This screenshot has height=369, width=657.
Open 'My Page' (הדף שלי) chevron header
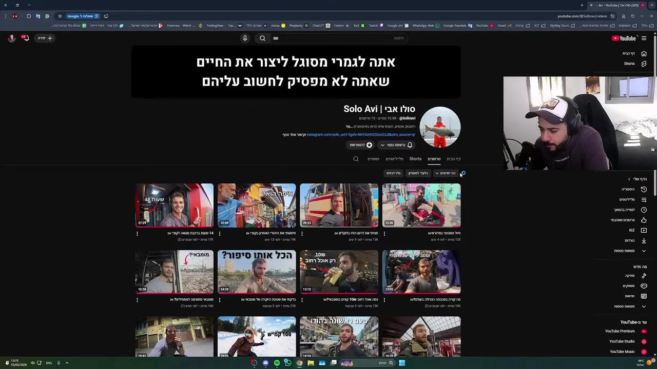[637, 179]
